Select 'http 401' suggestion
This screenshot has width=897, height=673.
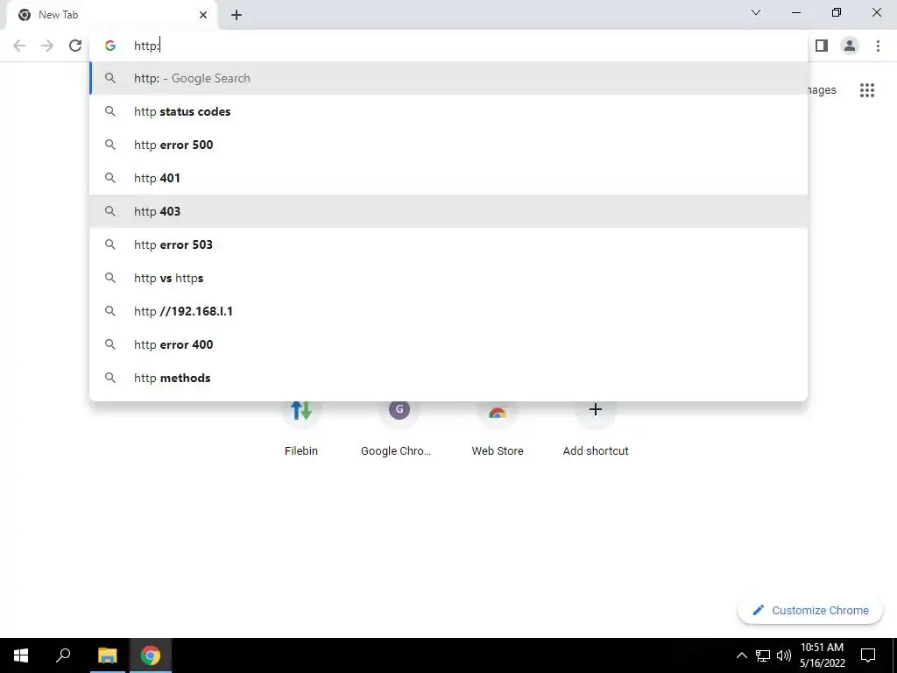[448, 178]
